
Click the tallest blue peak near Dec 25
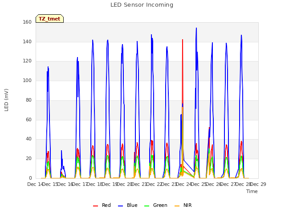196,28
